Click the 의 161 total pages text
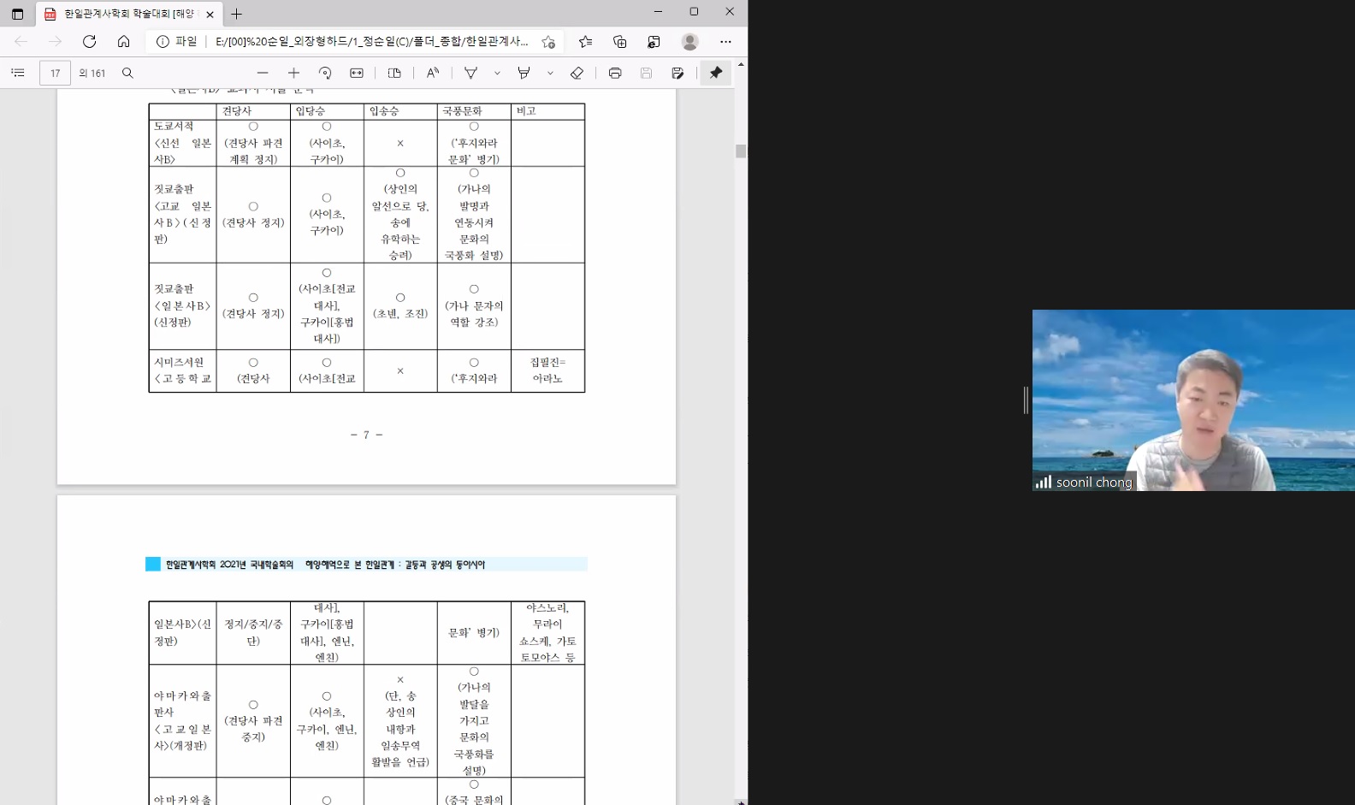 click(92, 73)
